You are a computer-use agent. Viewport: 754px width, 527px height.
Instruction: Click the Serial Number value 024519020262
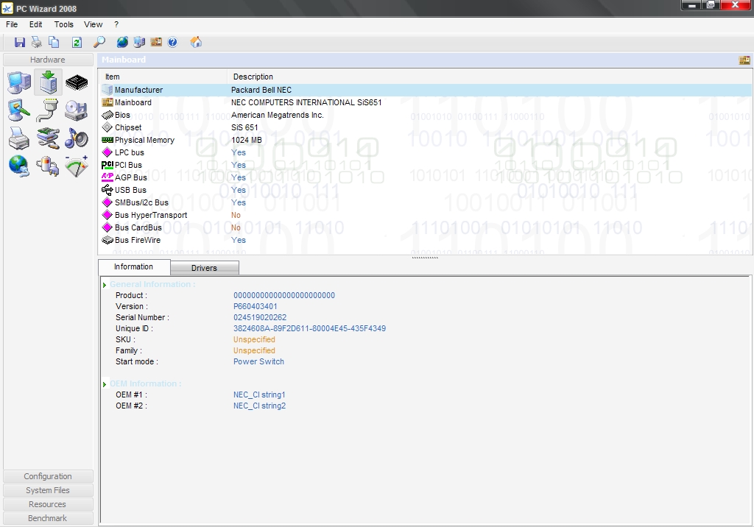260,317
